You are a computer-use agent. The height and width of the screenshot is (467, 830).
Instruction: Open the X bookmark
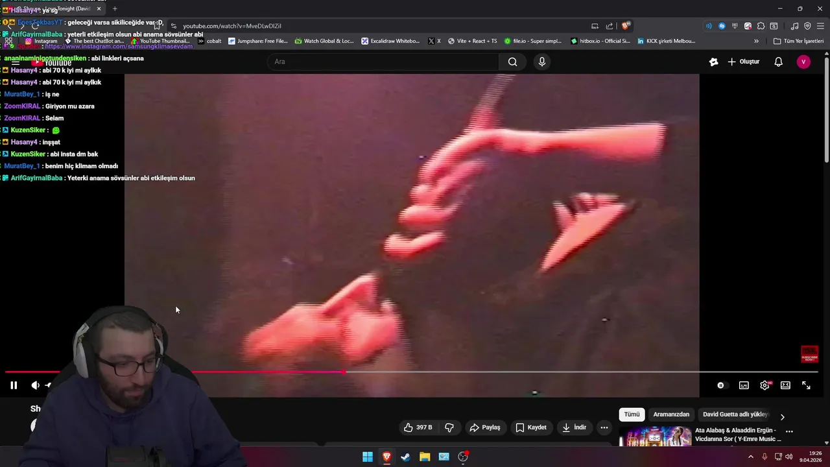coord(434,41)
